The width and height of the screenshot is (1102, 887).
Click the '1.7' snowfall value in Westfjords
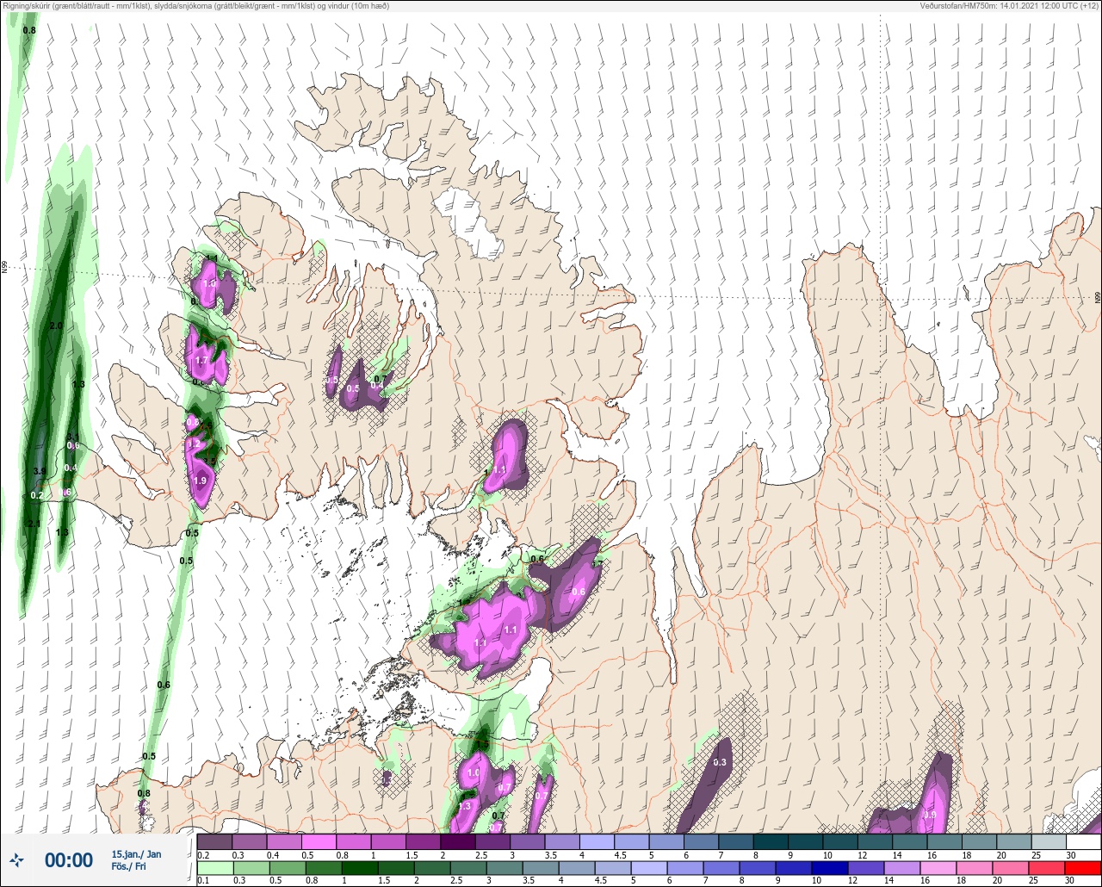point(201,361)
